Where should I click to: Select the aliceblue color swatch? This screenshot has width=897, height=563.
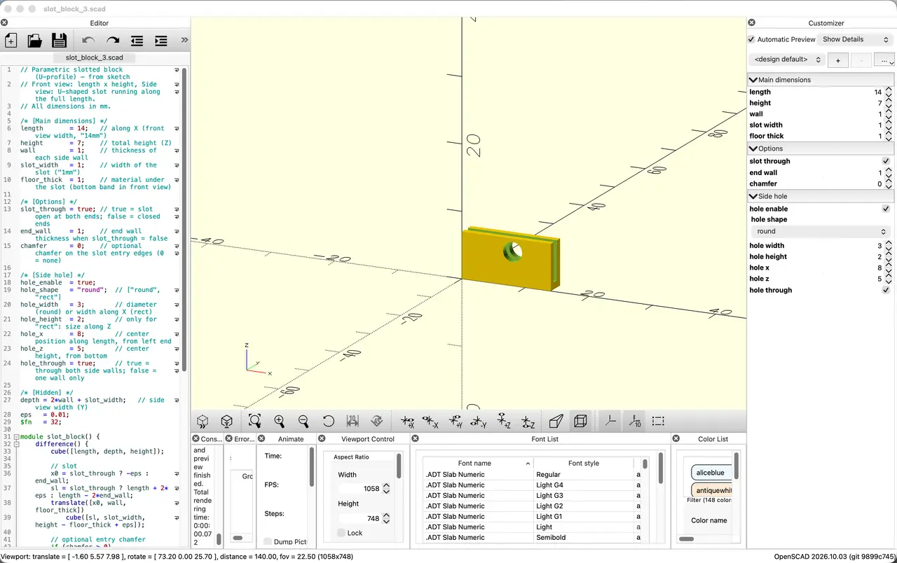711,473
